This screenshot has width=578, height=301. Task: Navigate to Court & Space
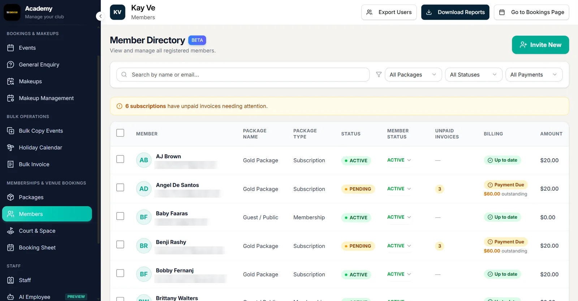pos(47,231)
